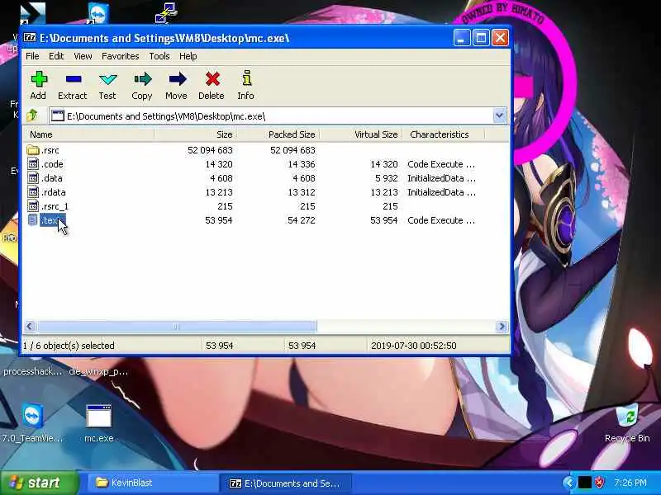
Task: Run the Test archive tool
Action: (x=107, y=79)
